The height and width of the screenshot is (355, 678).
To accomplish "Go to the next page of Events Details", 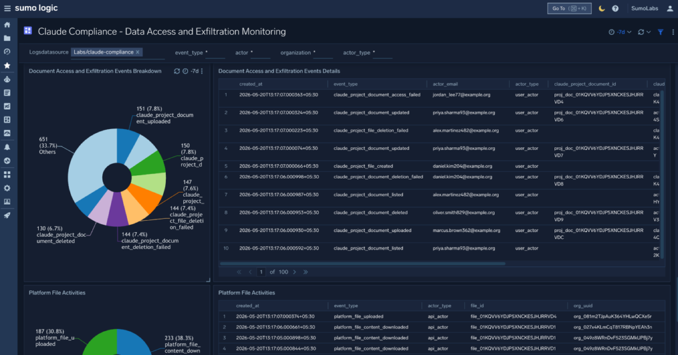I will pos(294,272).
